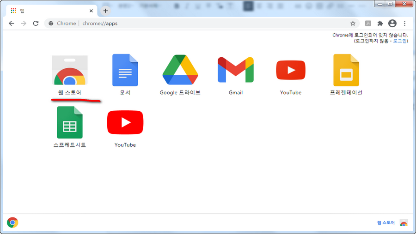This screenshot has width=416, height=234.
Task: Click the web store icon at bottom right
Action: (404, 222)
